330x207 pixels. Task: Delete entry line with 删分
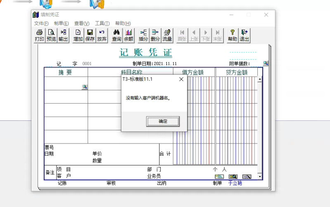coord(155,35)
